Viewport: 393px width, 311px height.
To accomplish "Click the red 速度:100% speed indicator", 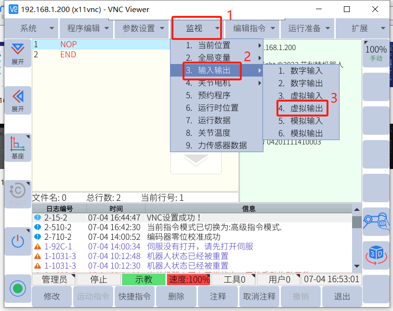I will tap(188, 279).
